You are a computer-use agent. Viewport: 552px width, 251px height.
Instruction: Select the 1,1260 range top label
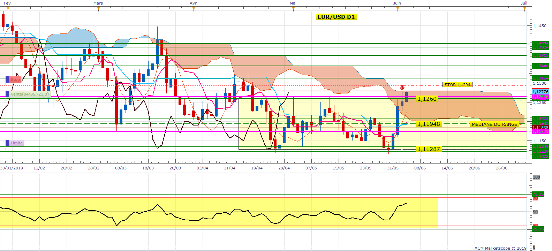pyautogui.click(x=427, y=99)
